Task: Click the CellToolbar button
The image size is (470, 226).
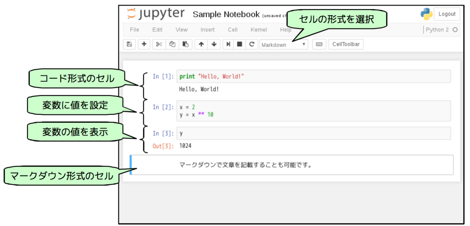Action: pos(346,45)
